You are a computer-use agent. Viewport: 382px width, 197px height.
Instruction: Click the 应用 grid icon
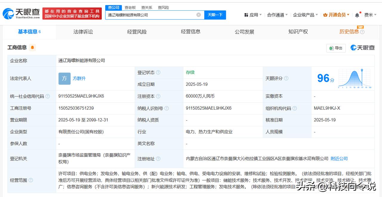click(246, 15)
